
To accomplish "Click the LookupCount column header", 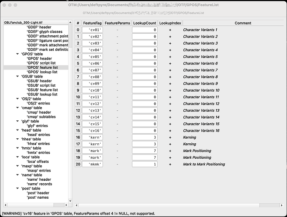I will pyautogui.click(x=145, y=23).
